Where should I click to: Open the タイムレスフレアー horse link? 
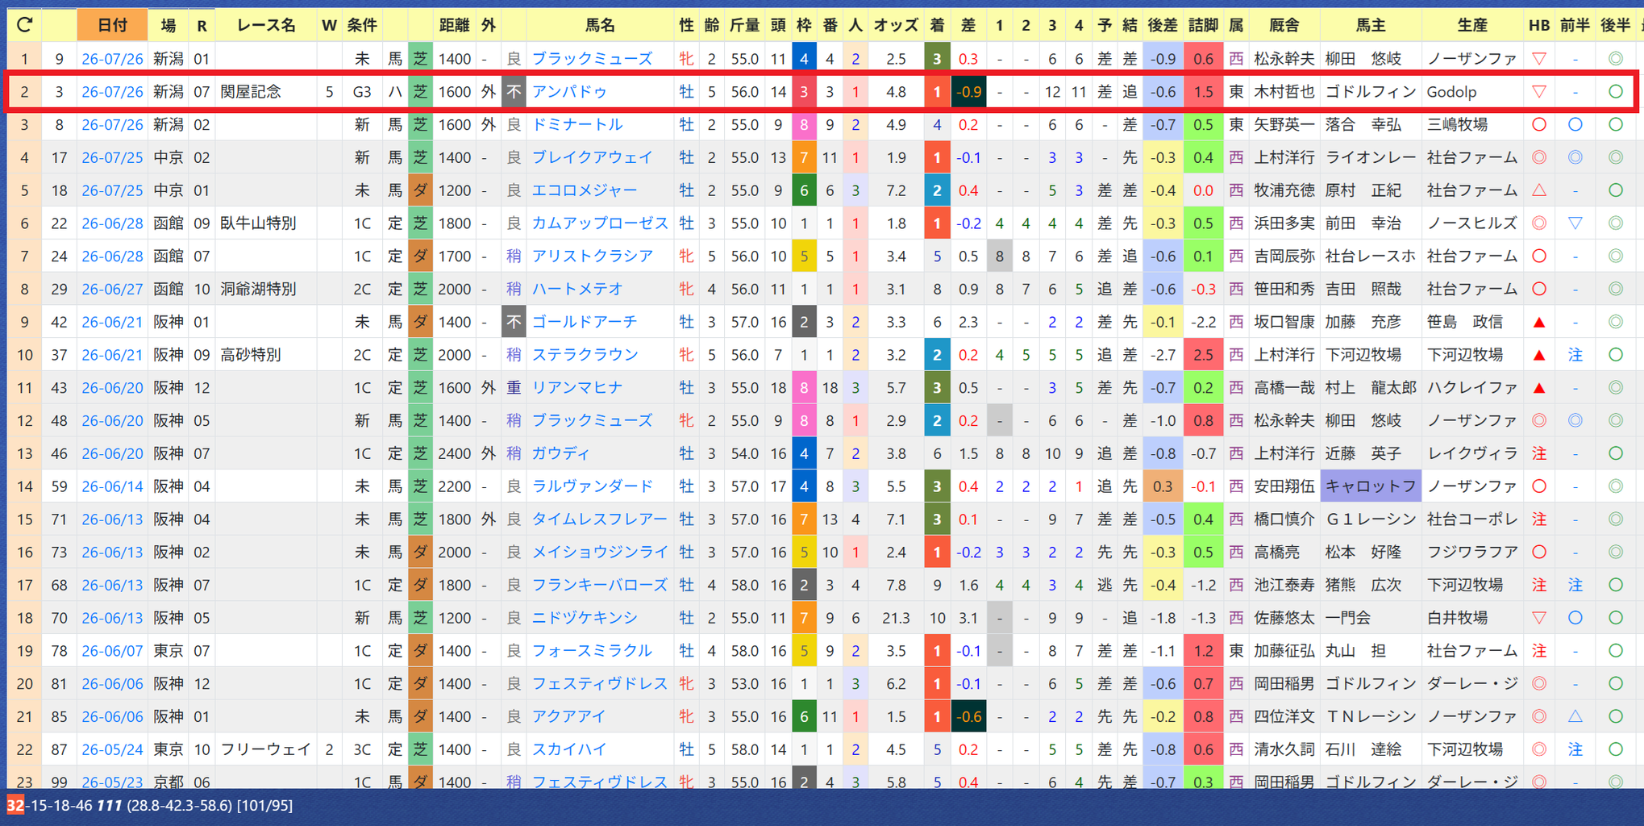pyautogui.click(x=600, y=519)
